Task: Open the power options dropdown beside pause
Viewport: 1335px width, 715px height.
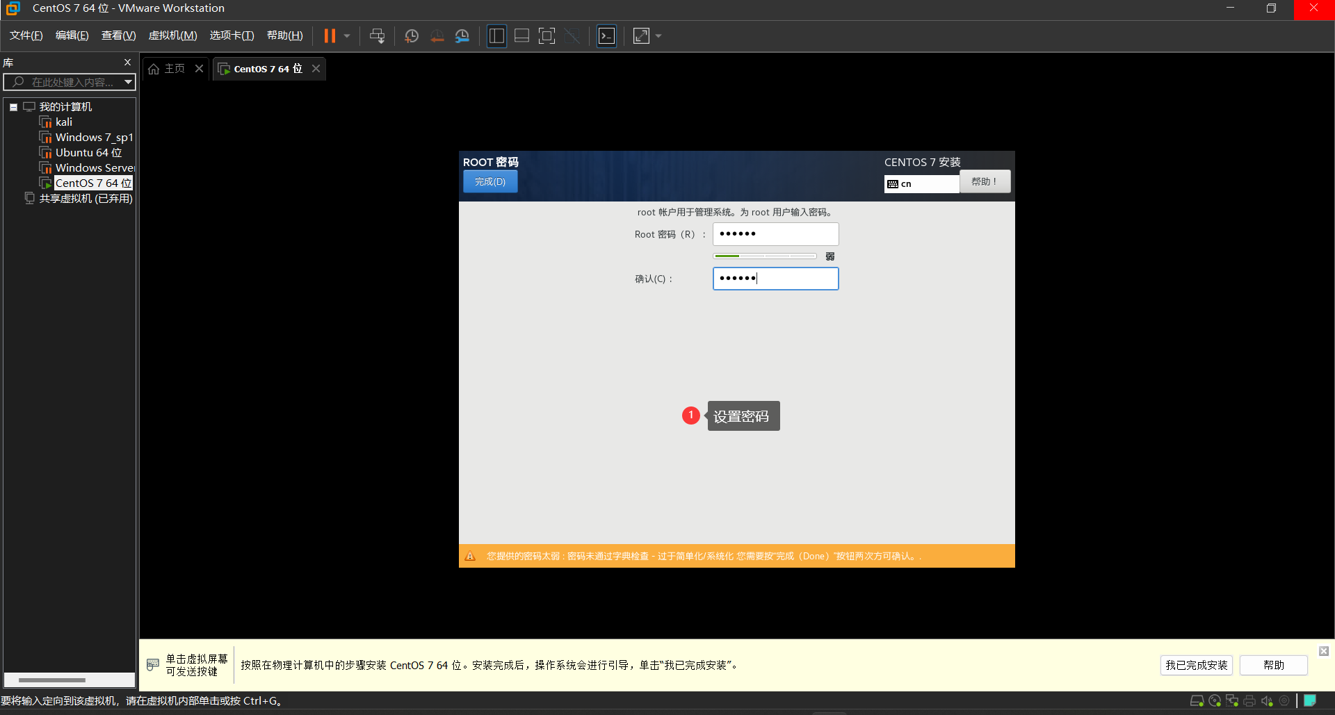Action: (347, 36)
